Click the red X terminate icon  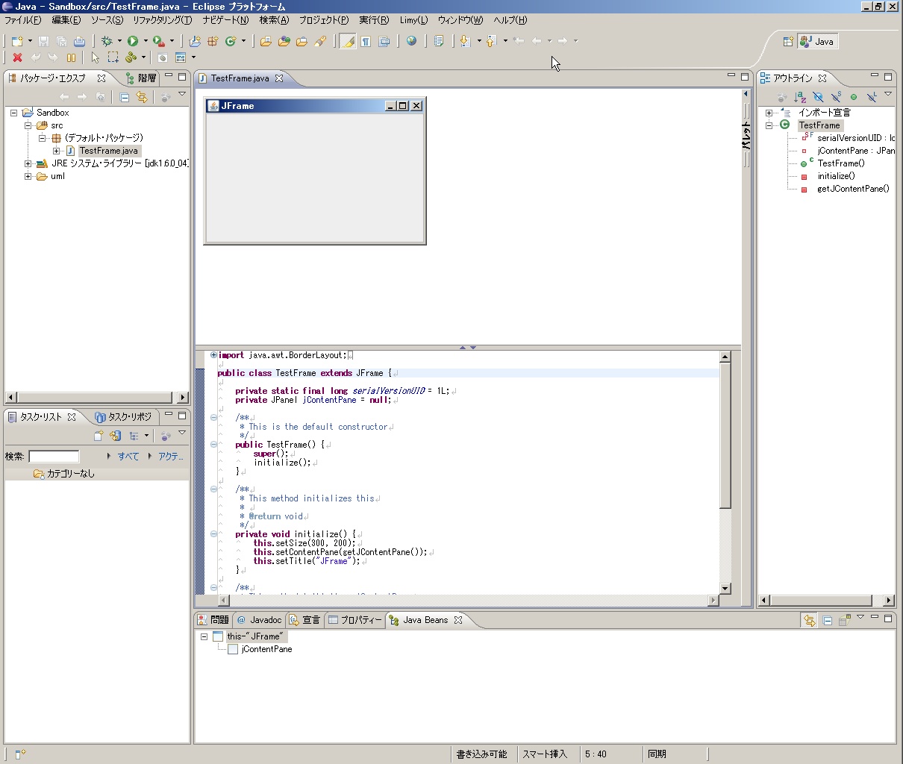tap(17, 57)
